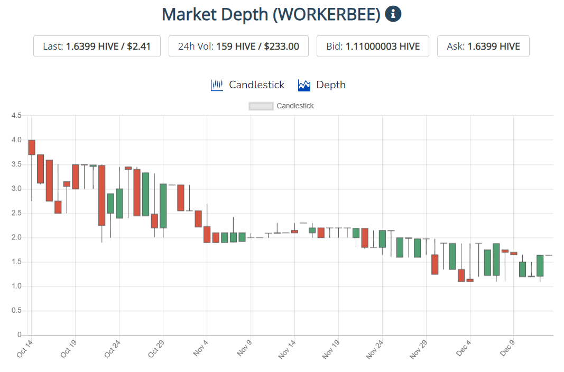Click the tall green candle at Oct 29
Screen dimensions: 564x372
click(x=163, y=206)
